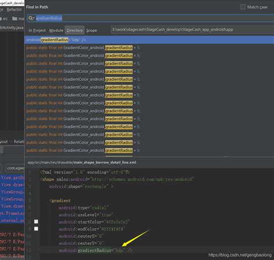Click the directory path input field
The image size is (274, 260).
(x=192, y=29)
